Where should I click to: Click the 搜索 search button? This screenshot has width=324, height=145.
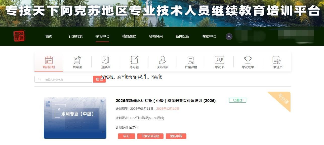[99, 79]
